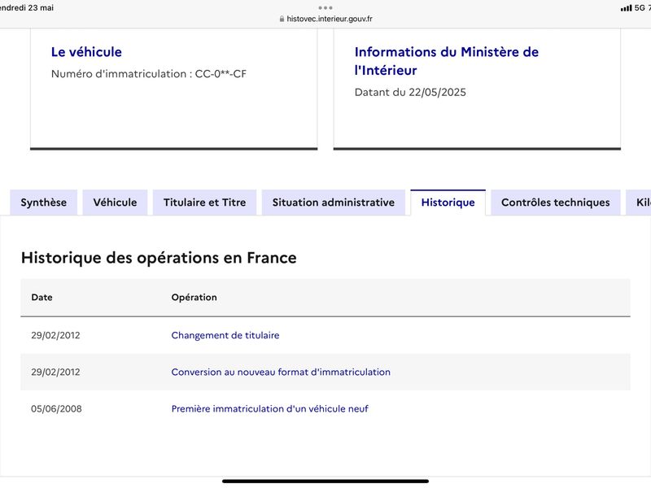Tap the home indicator bar
This screenshot has height=488, width=651.
[x=325, y=481]
